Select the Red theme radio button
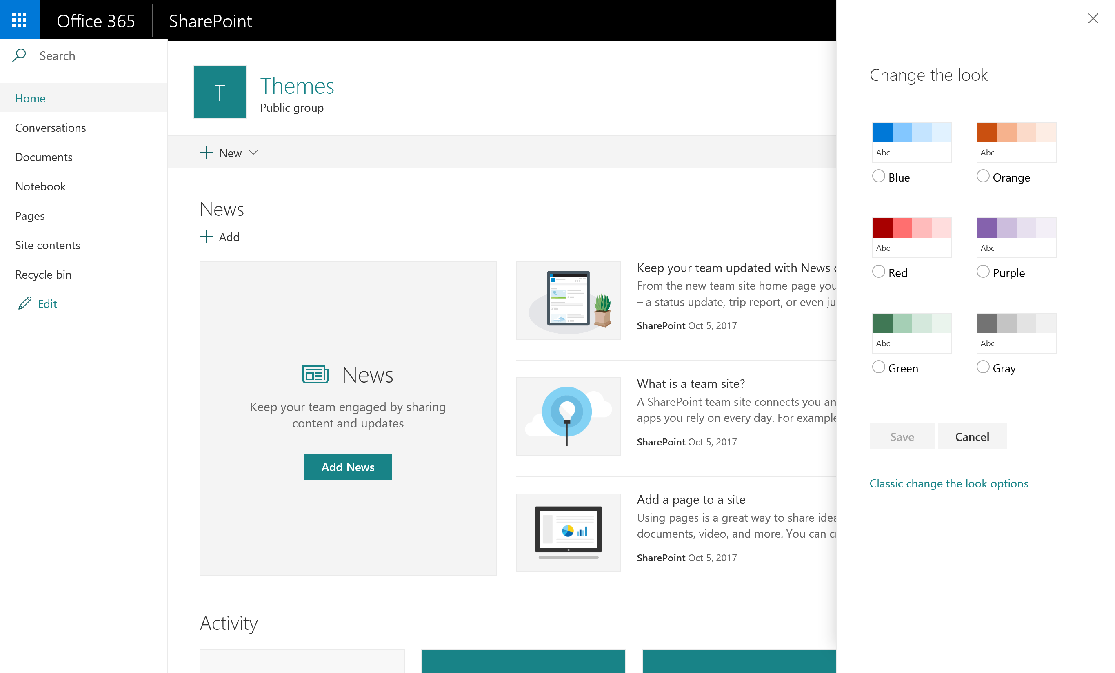Screen dimensions: 1115x673 point(878,271)
